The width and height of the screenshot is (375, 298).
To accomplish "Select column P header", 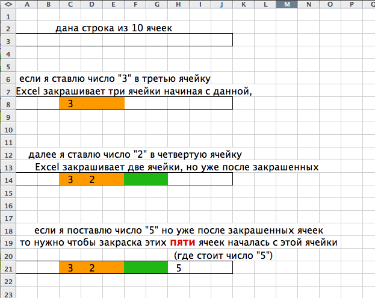I will pos(352,5).
